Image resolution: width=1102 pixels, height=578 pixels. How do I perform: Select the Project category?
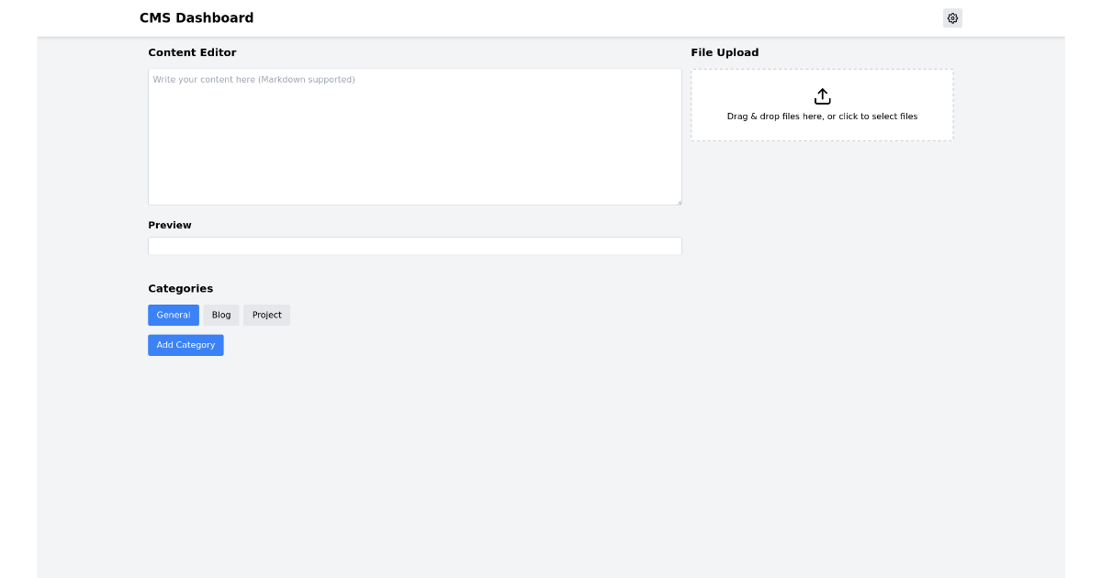click(x=266, y=315)
